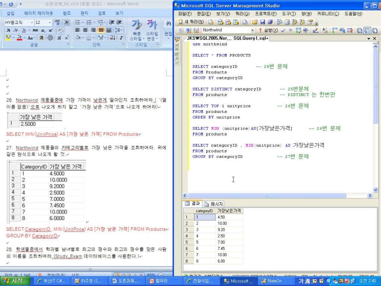Open the 쿼리(Q) menu in SSMS

coord(242,14)
